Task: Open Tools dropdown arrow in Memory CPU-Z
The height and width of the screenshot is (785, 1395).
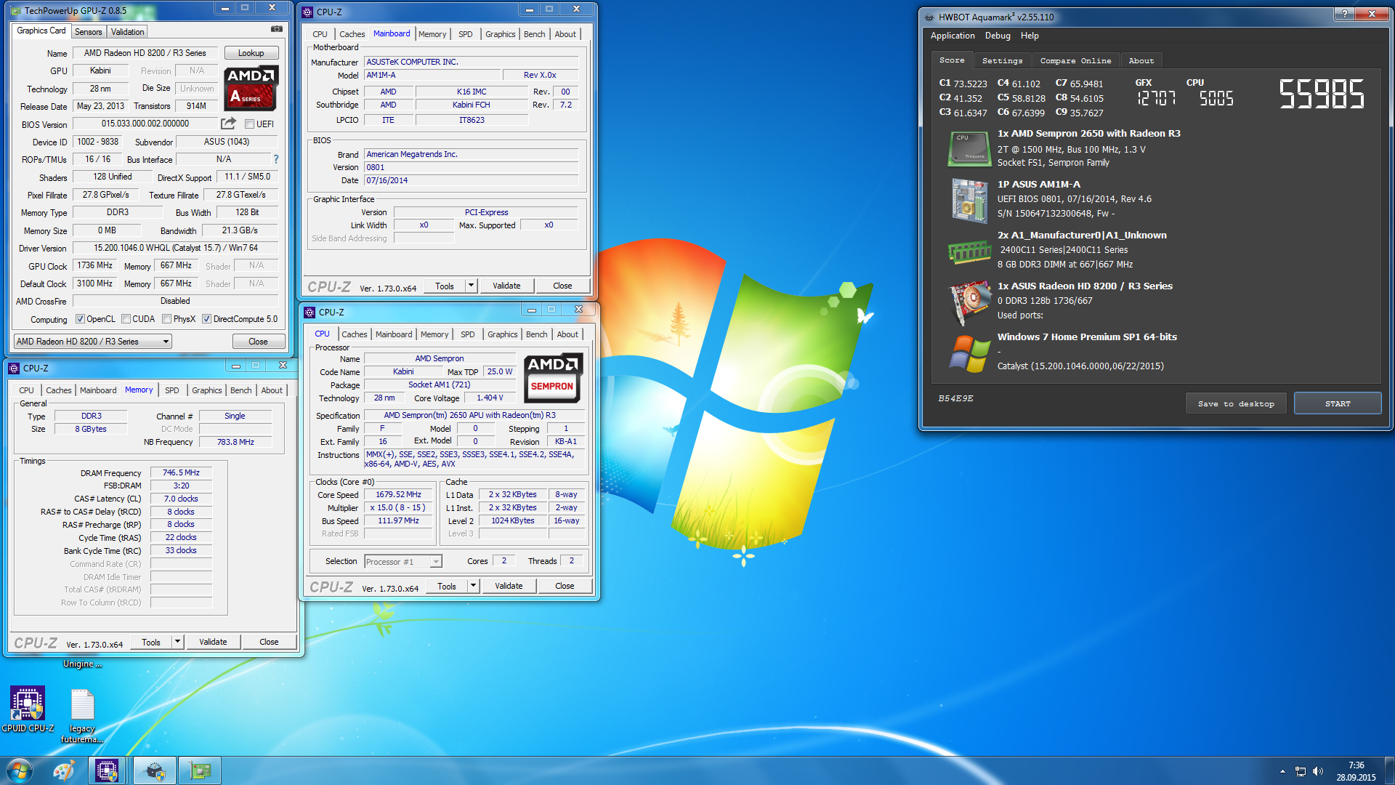Action: [x=177, y=642]
